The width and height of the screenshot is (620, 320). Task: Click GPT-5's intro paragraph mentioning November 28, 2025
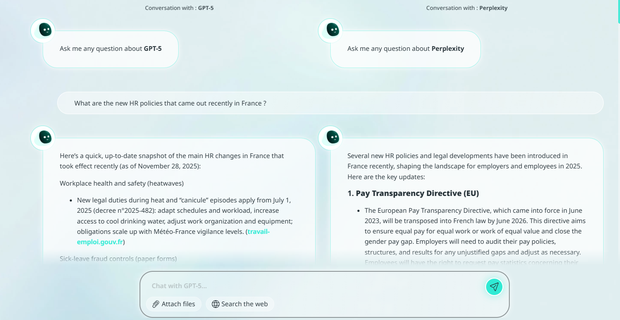click(x=172, y=161)
